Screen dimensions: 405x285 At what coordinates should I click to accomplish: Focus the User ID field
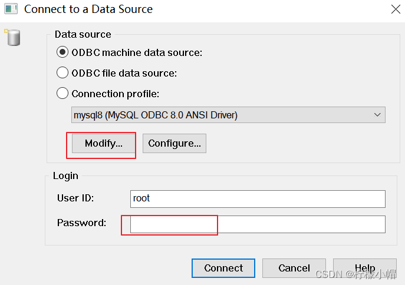(258, 199)
